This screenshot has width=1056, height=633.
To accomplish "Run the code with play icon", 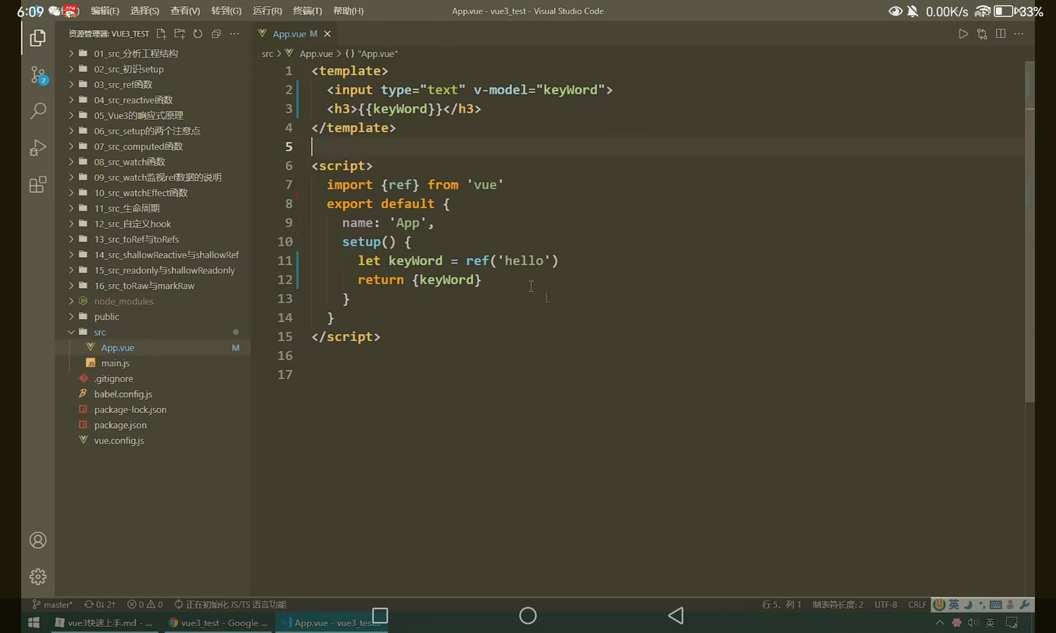I will 963,34.
